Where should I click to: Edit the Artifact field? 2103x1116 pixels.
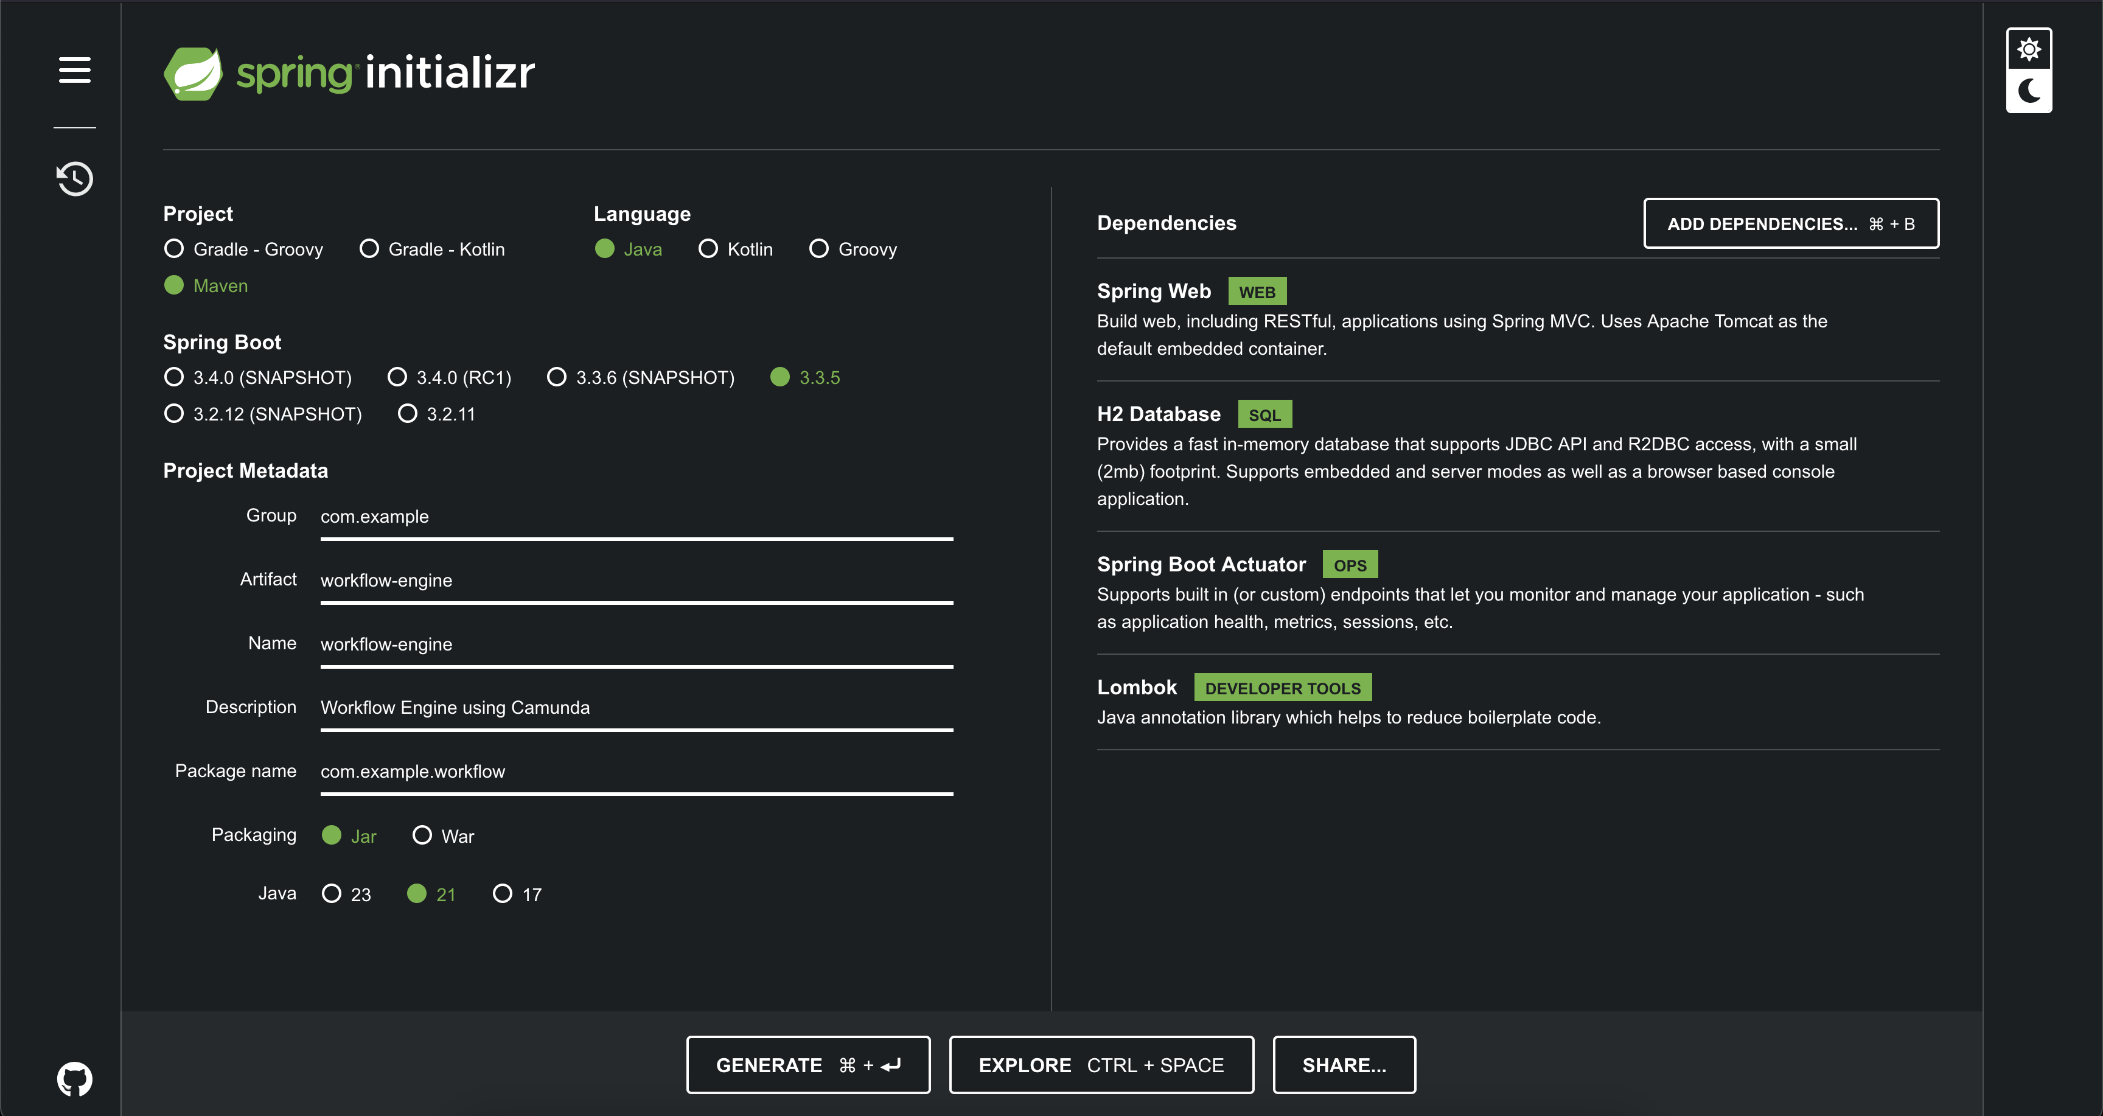(x=636, y=581)
